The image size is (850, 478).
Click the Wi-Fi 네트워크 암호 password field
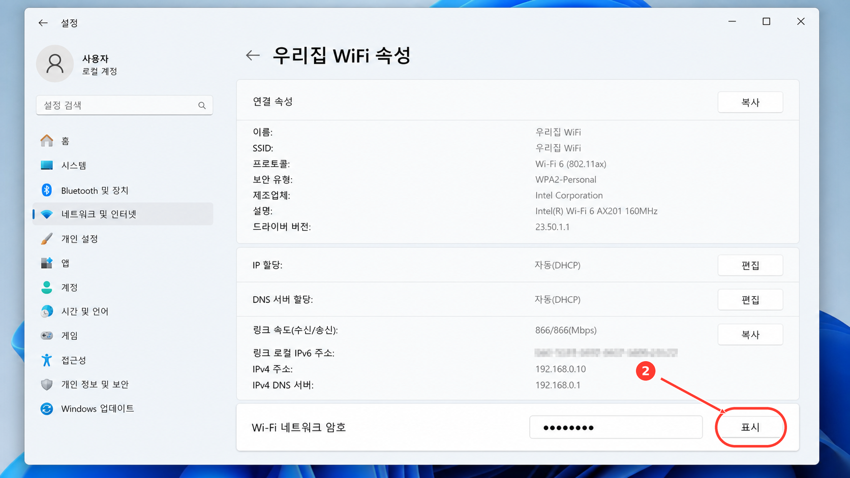[616, 427]
